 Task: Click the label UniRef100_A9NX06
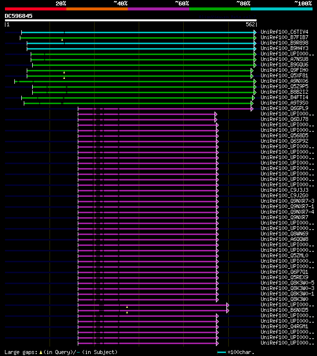coord(284,81)
